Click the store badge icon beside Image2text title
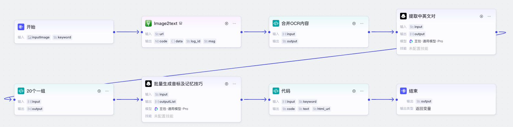Screen dimensions: 513x127 click(181, 23)
